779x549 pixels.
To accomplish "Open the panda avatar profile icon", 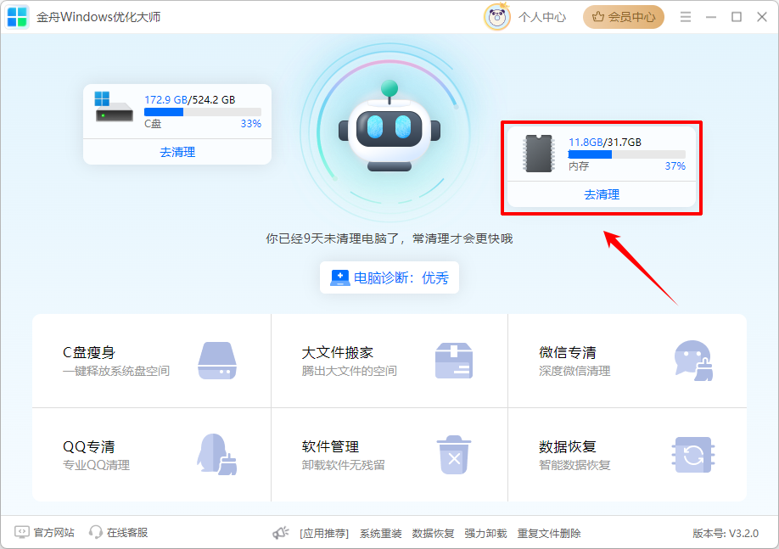I will (496, 17).
